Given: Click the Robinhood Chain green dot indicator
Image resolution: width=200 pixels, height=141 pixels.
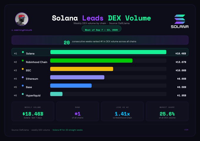Looking at the screenshot, I should (23, 60).
